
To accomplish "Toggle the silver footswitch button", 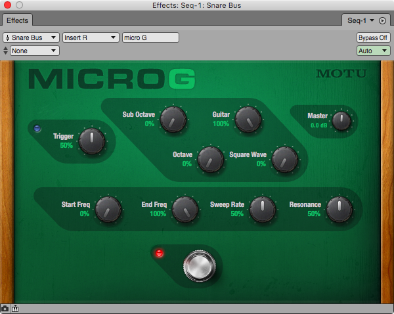I will click(200, 266).
